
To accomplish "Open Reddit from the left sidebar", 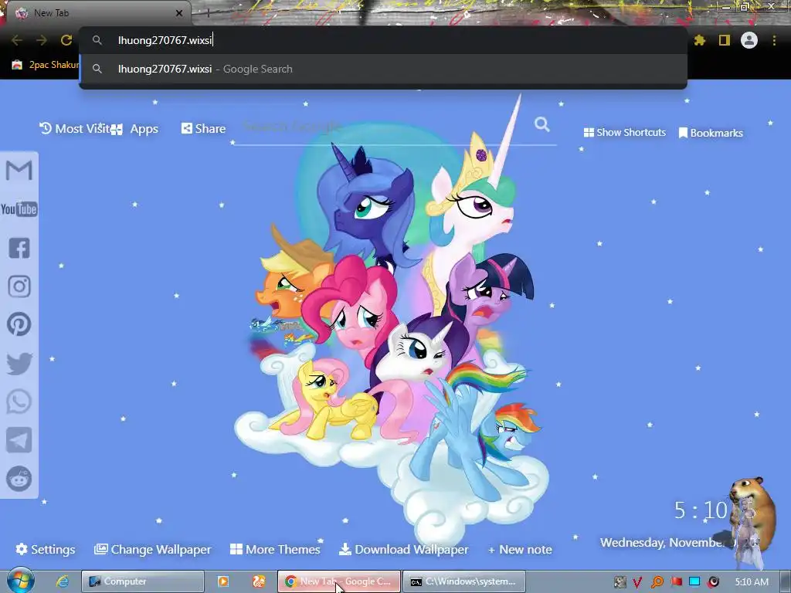I will [x=19, y=479].
